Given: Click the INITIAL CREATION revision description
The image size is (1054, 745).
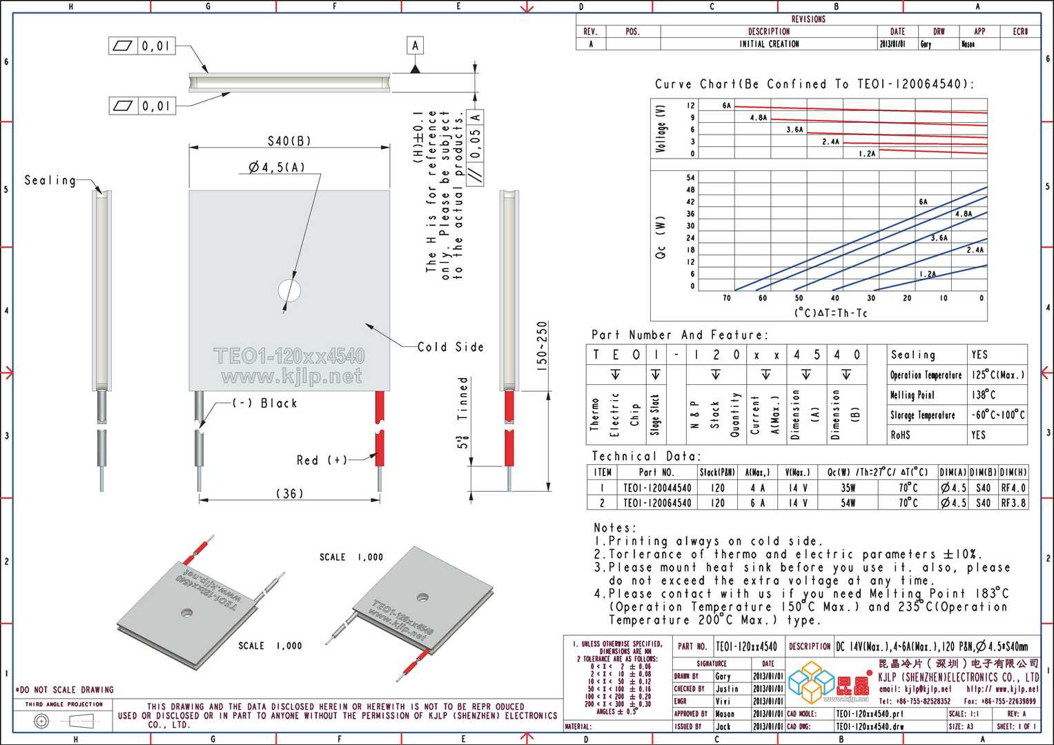Looking at the screenshot, I should [769, 43].
